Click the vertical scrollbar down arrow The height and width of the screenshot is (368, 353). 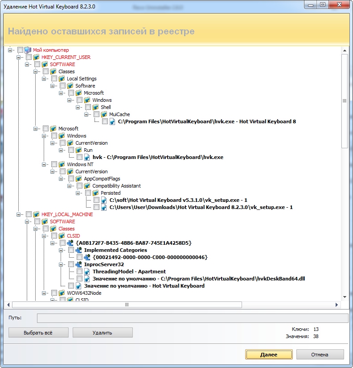345,297
